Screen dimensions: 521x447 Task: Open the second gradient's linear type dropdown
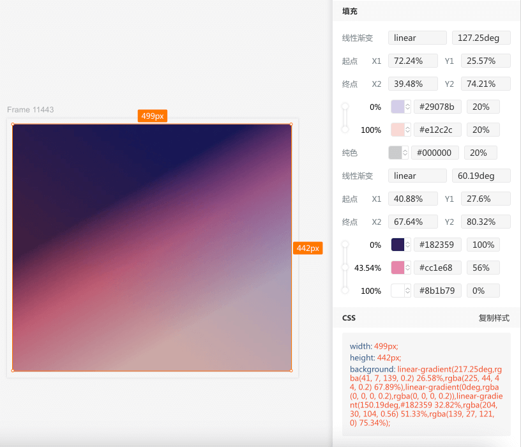(417, 176)
